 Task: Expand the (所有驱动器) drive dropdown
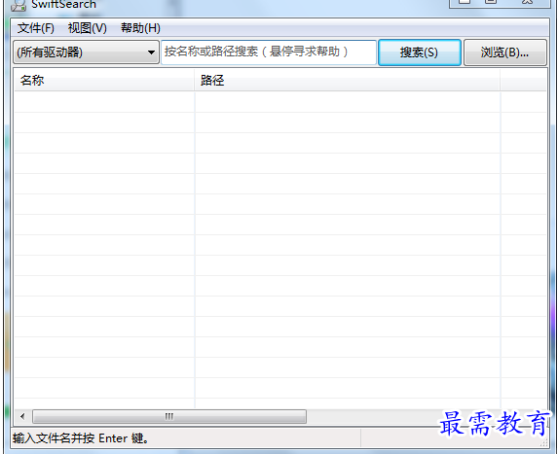[86, 52]
